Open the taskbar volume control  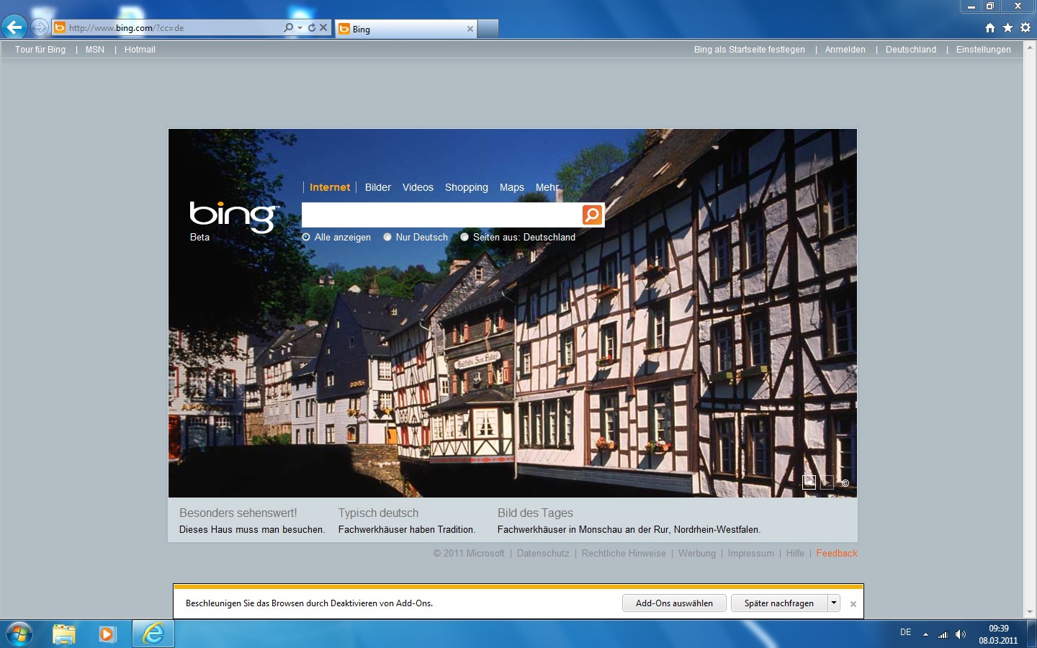pyautogui.click(x=962, y=634)
